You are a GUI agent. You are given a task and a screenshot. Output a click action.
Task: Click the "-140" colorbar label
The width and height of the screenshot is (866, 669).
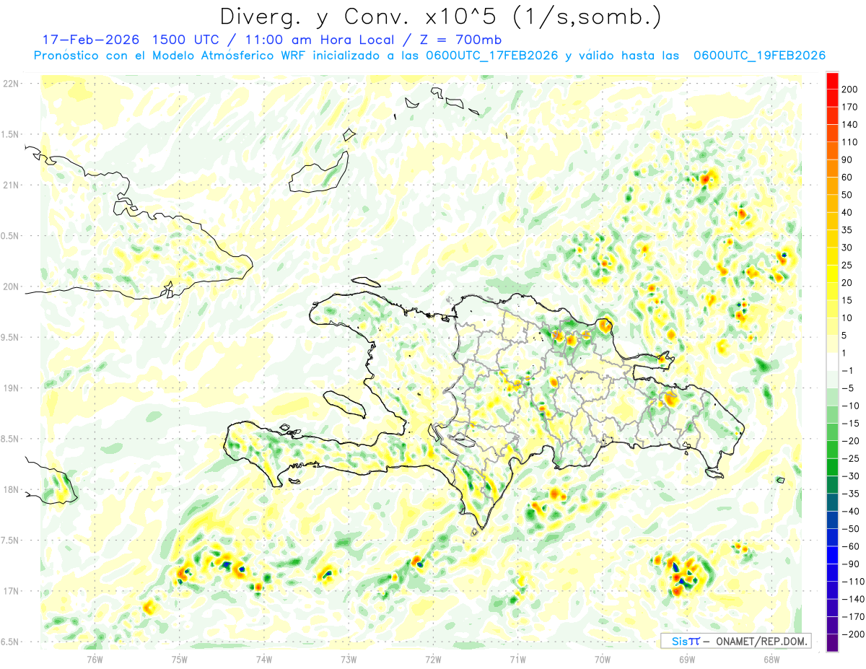(x=853, y=599)
